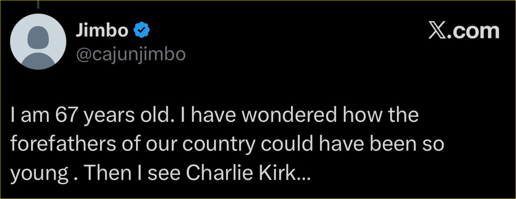516x199 pixels.
Task: Click the blue verified checkmark badge
Action: pyautogui.click(x=142, y=32)
